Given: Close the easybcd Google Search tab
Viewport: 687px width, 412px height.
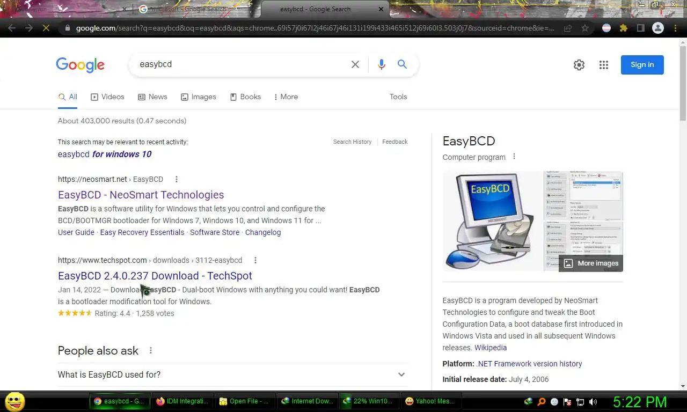Looking at the screenshot, I should point(381,9).
